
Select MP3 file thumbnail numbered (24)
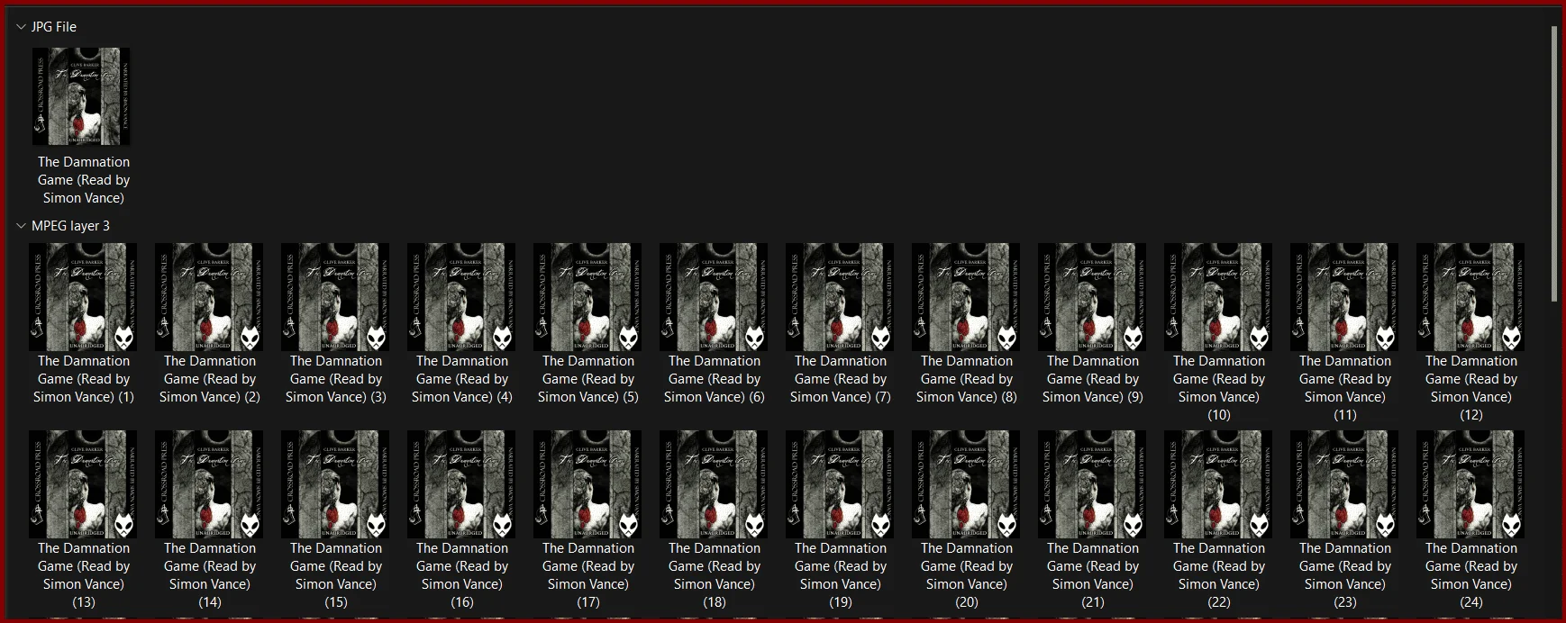pyautogui.click(x=1470, y=484)
